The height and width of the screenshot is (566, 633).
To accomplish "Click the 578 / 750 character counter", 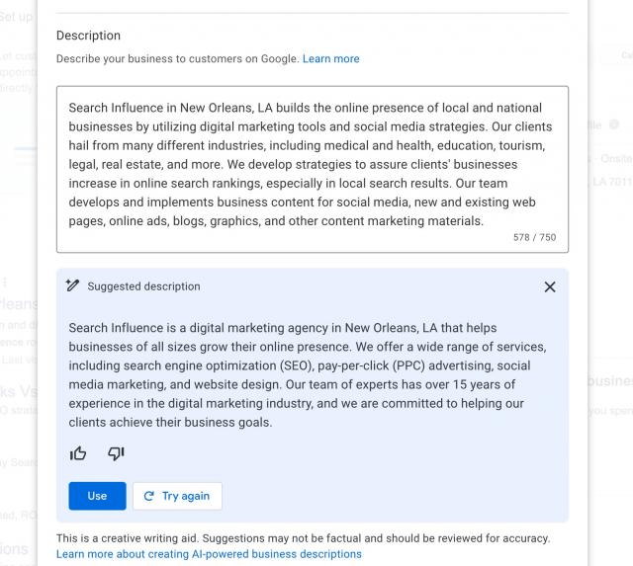I will [534, 238].
